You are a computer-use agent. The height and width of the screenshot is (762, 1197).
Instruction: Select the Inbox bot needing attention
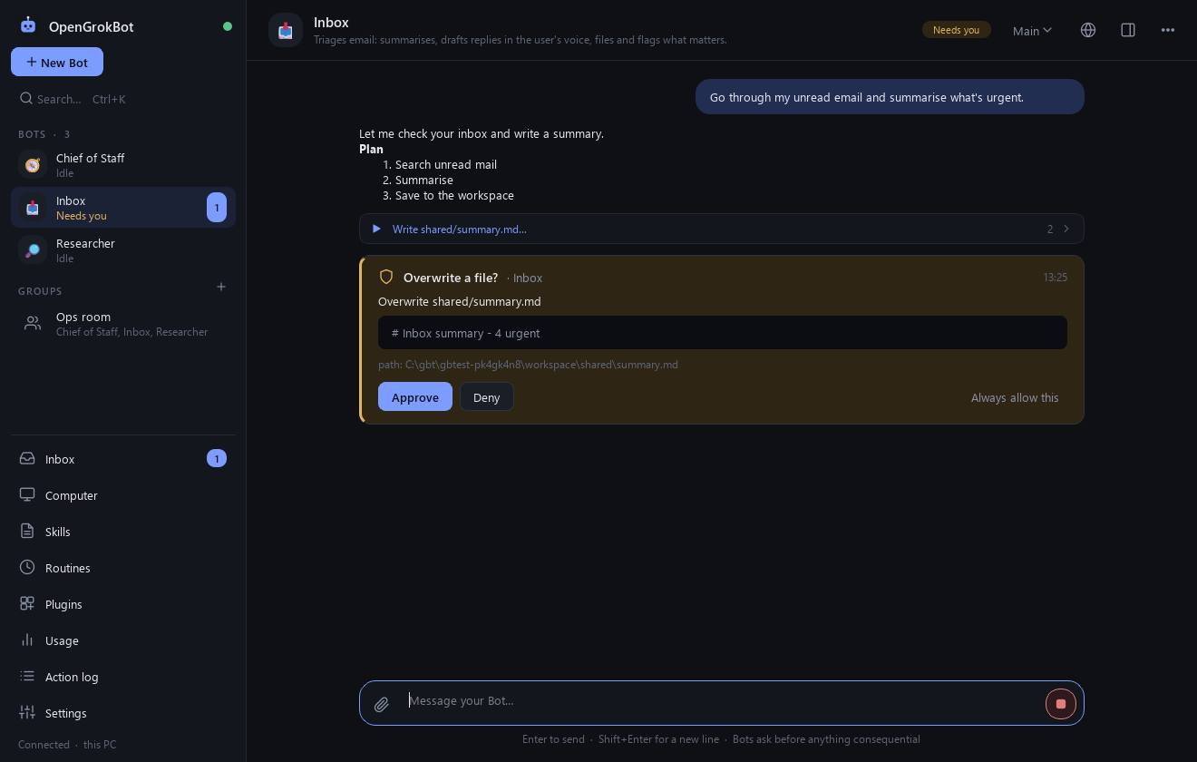pos(123,208)
